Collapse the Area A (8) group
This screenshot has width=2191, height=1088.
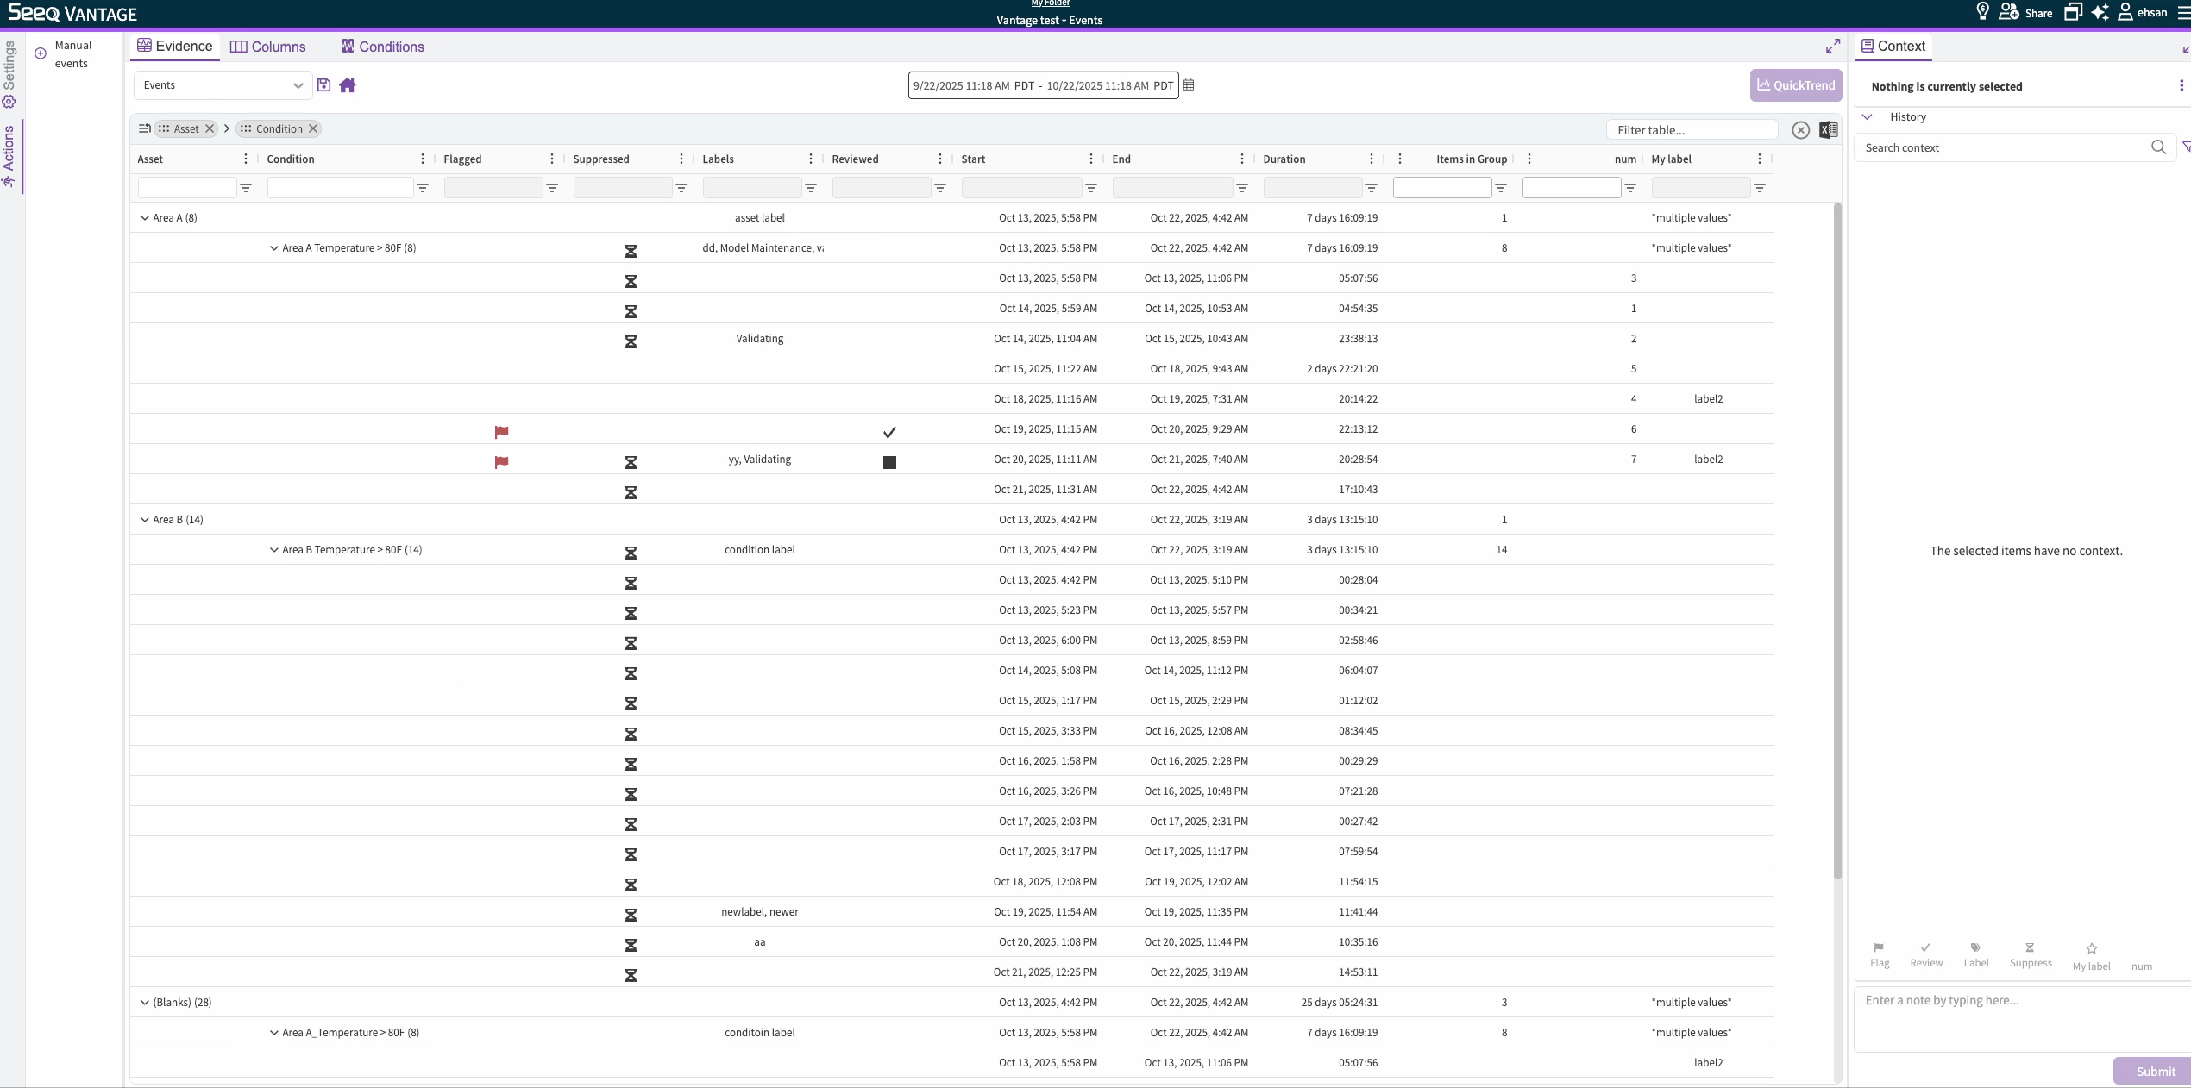[x=144, y=218]
